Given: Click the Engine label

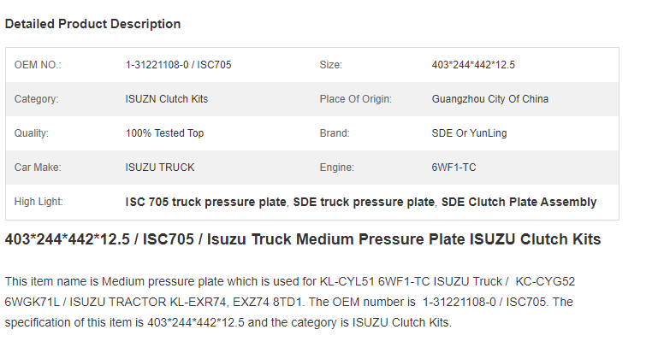Looking at the screenshot, I should [x=336, y=168].
